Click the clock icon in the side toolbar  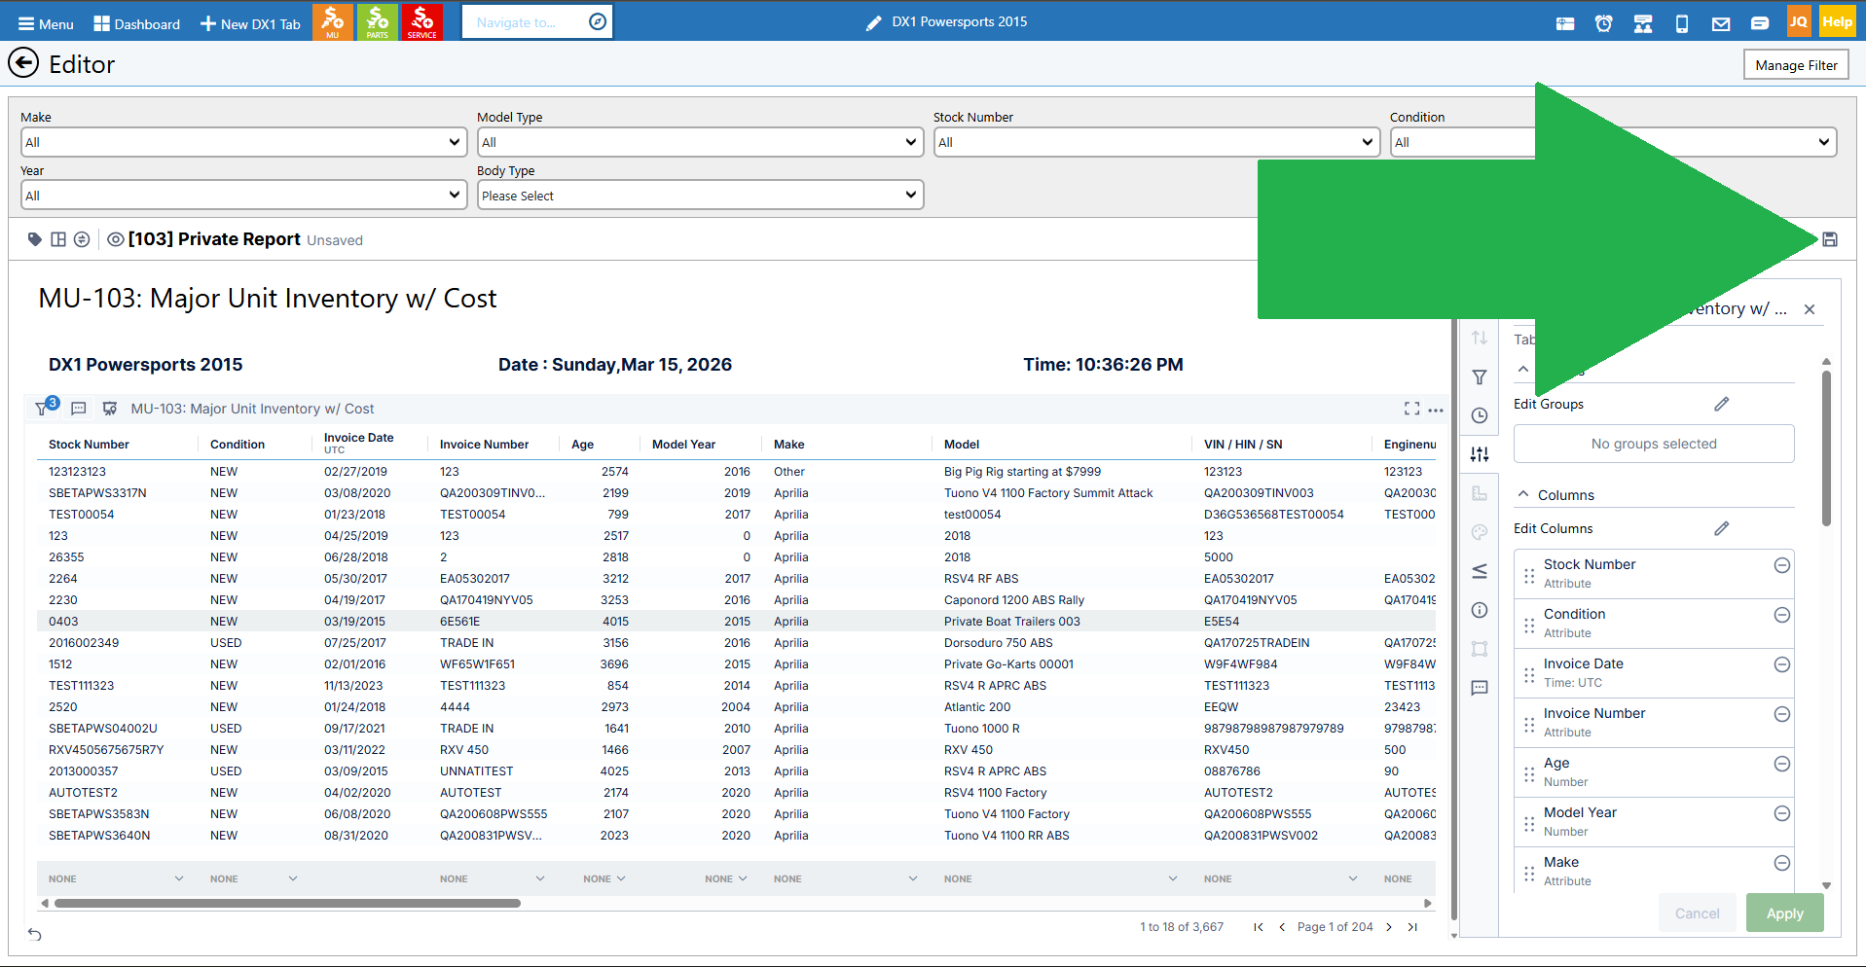point(1480,415)
